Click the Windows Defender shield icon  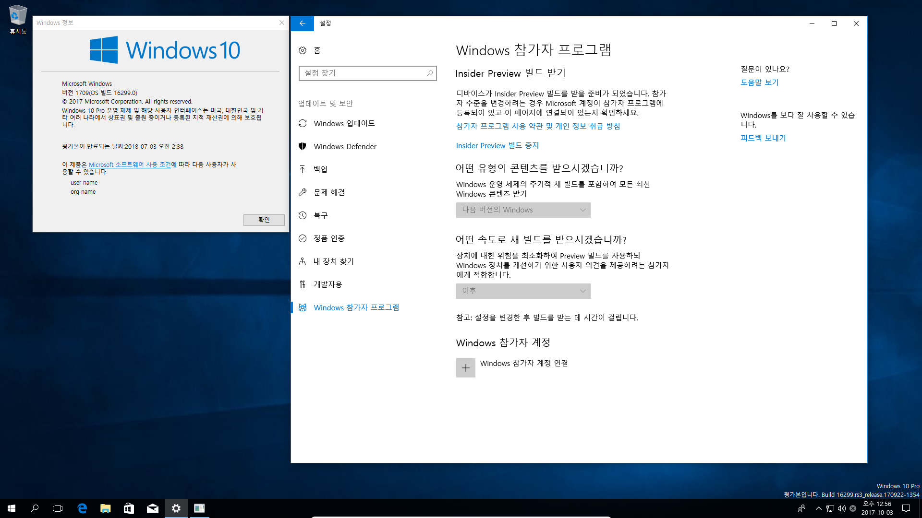[303, 146]
